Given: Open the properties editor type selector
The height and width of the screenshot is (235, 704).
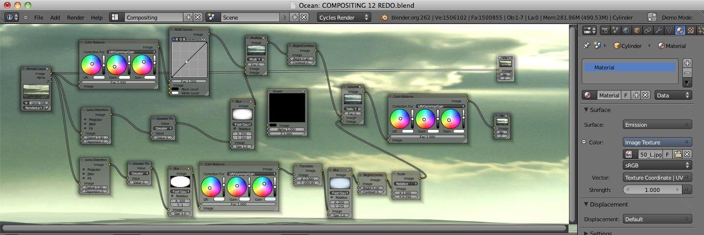Looking at the screenshot, I should (x=590, y=30).
